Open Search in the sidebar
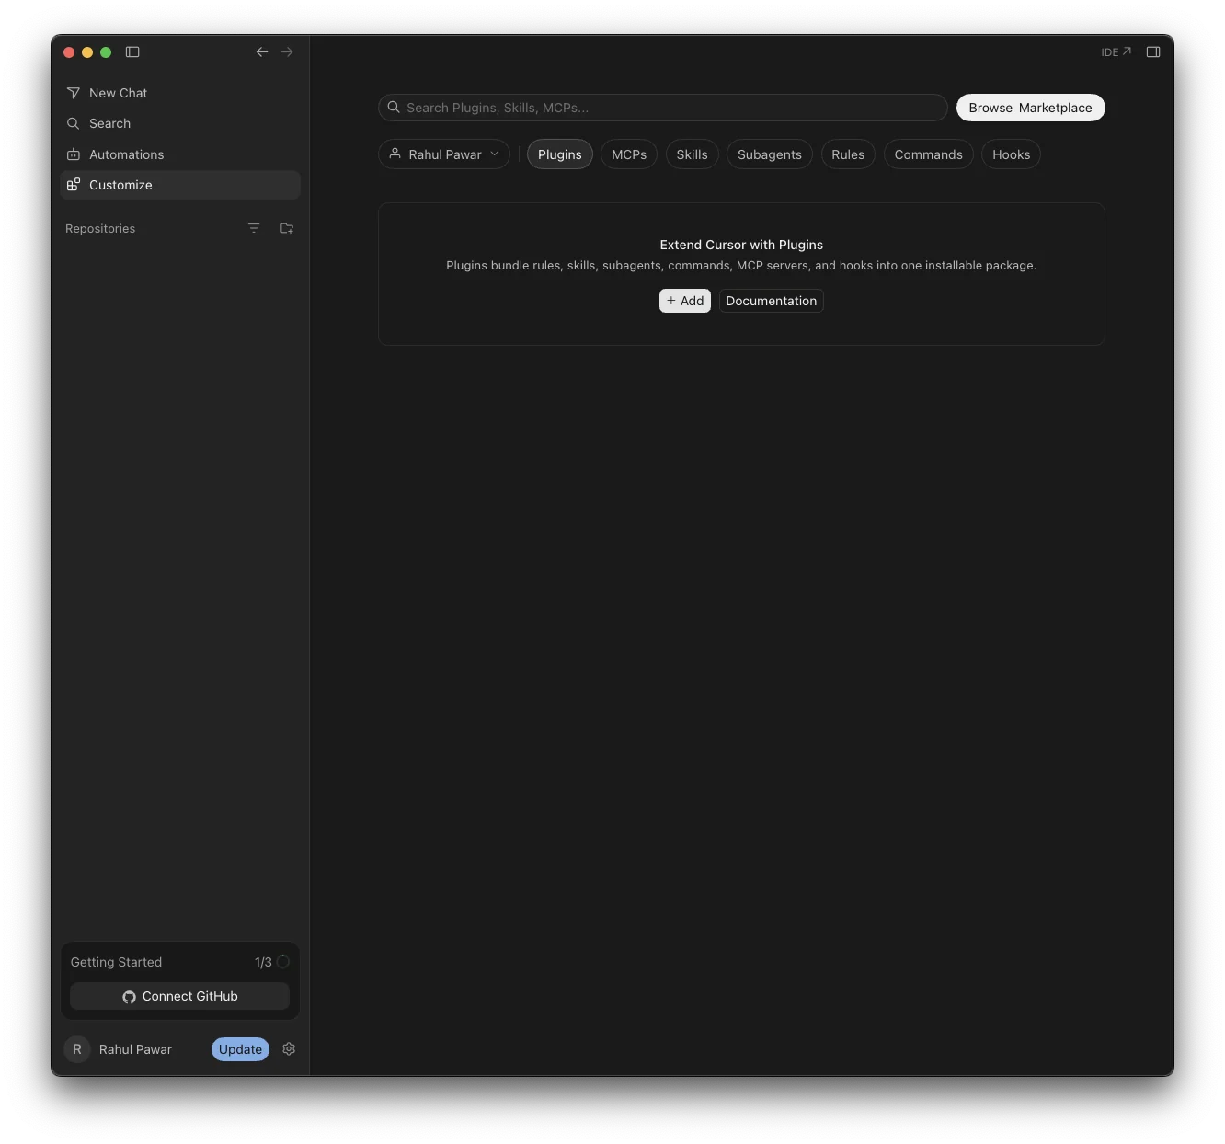 coord(180,123)
